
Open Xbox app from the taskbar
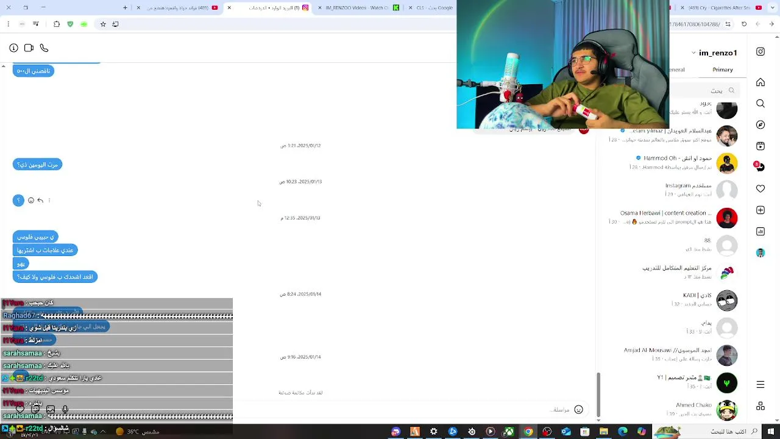pyautogui.click(x=509, y=432)
